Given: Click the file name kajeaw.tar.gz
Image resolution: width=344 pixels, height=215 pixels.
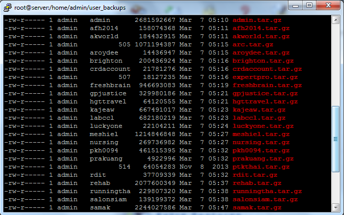Looking at the screenshot, I should coord(259,110).
